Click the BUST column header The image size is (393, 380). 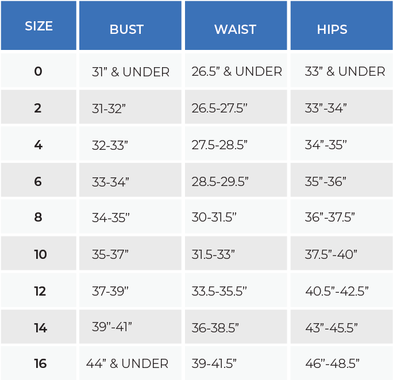(126, 30)
